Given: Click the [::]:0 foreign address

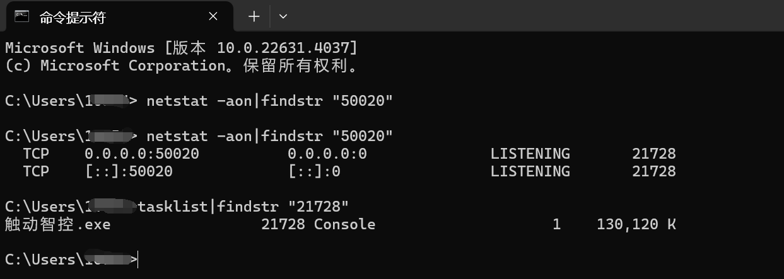Looking at the screenshot, I should 314,171.
